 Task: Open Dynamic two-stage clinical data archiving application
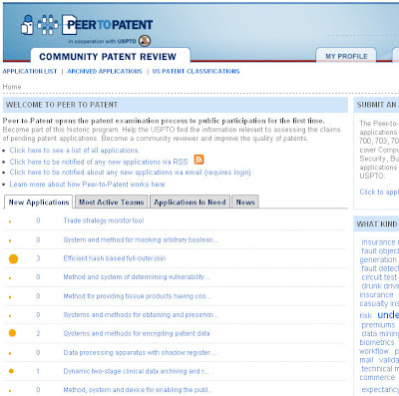tap(136, 371)
